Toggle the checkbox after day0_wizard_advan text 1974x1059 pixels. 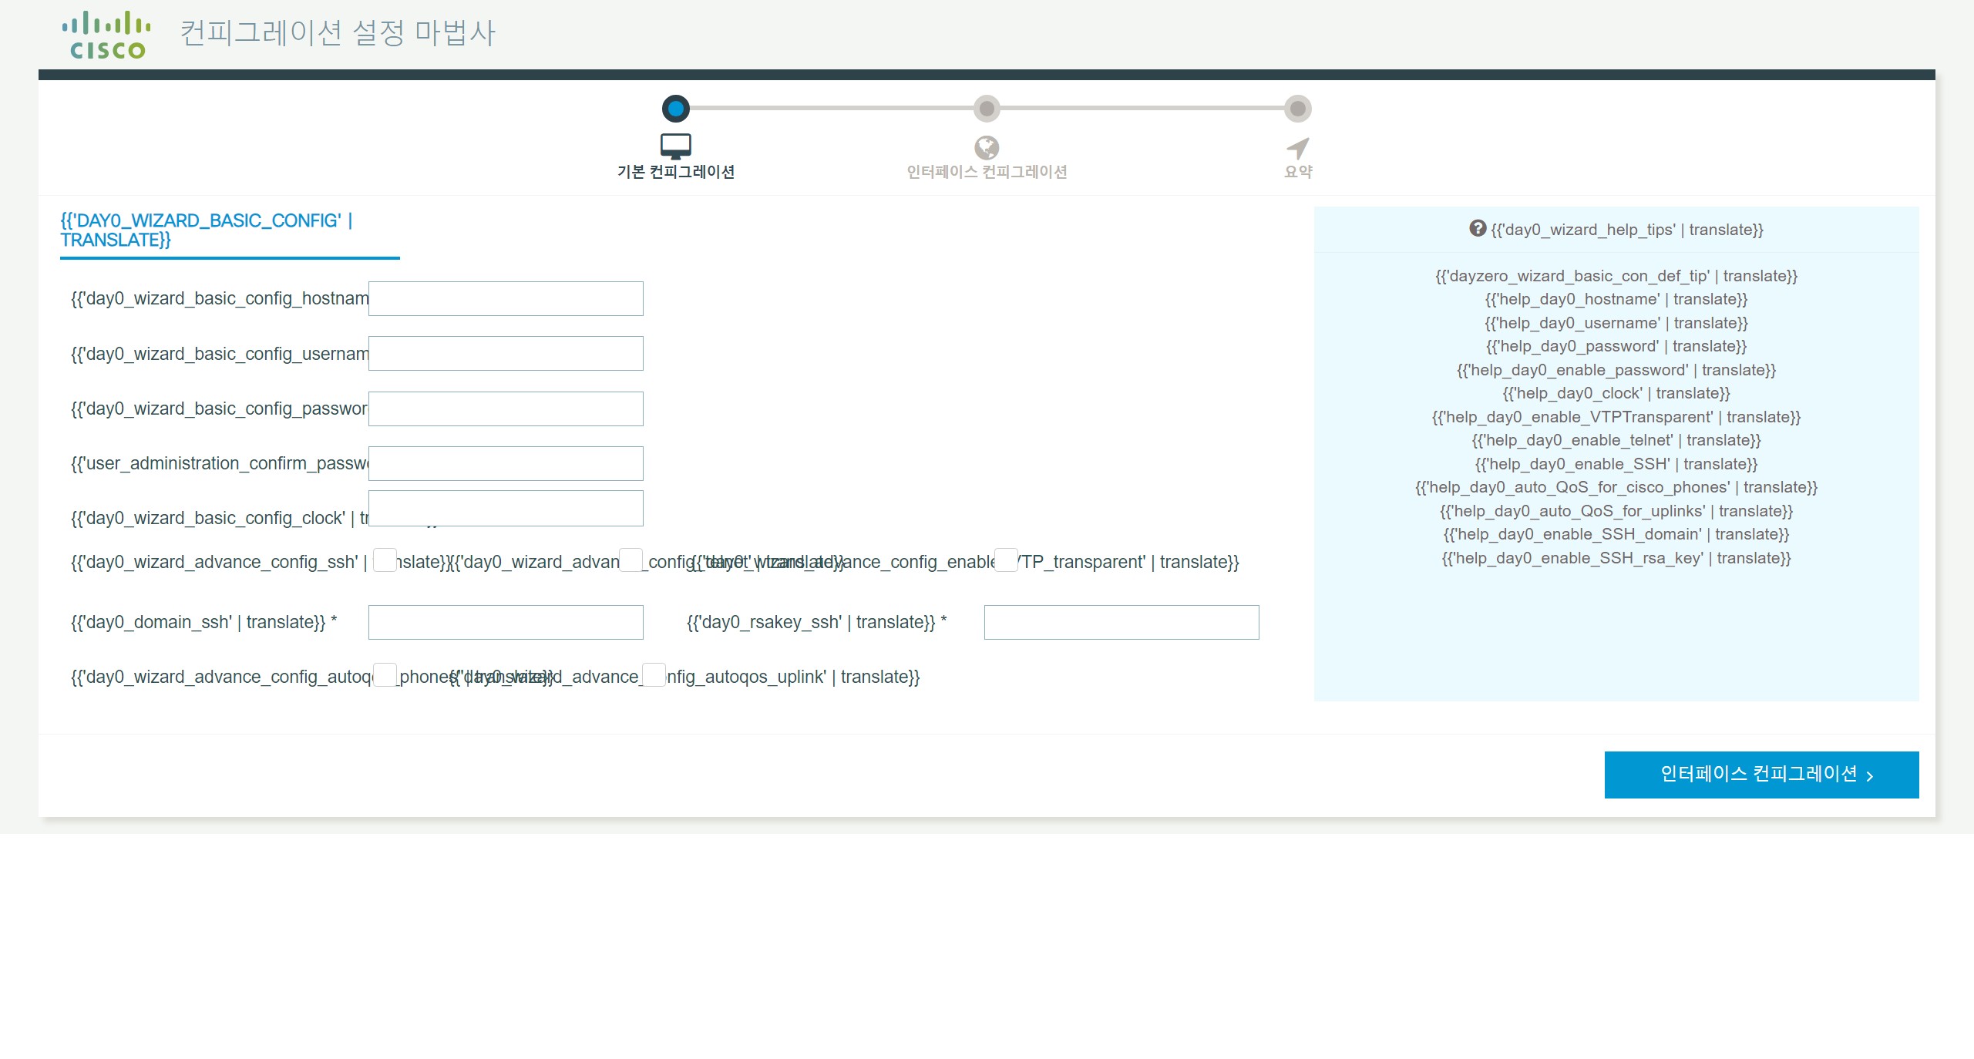pyautogui.click(x=631, y=560)
